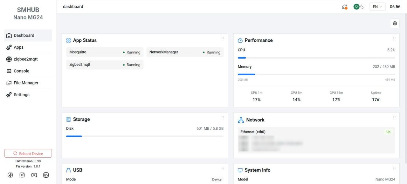Open the Facebook social link

[x=10, y=175]
